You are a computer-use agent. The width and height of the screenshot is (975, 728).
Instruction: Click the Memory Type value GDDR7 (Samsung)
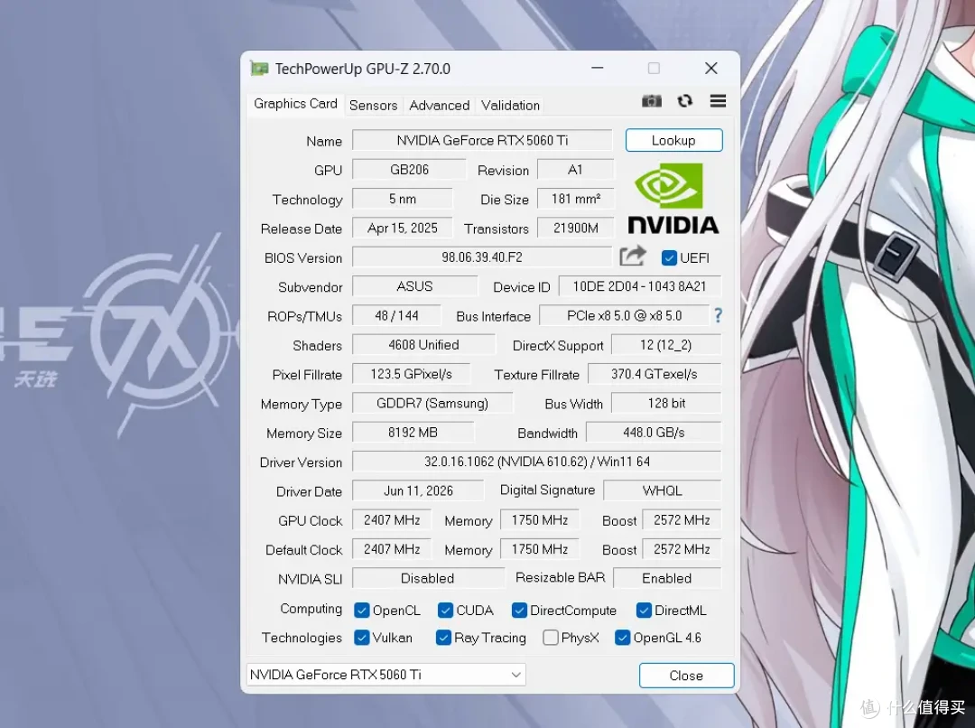click(432, 403)
